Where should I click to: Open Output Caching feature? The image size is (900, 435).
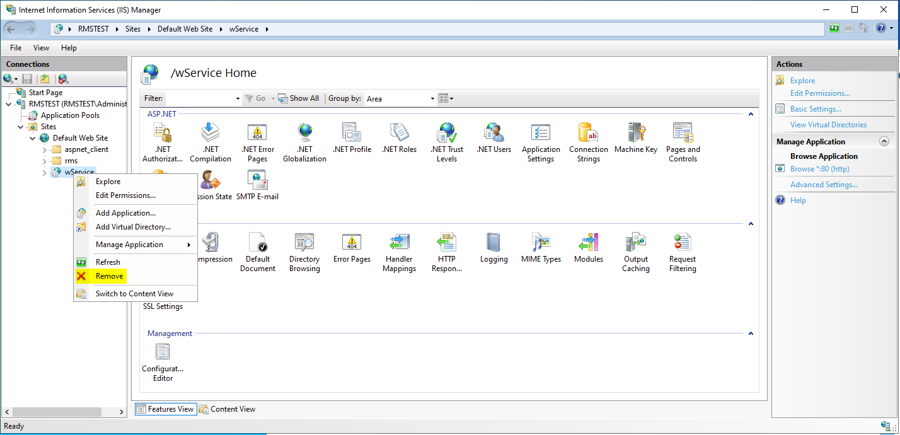pyautogui.click(x=636, y=252)
